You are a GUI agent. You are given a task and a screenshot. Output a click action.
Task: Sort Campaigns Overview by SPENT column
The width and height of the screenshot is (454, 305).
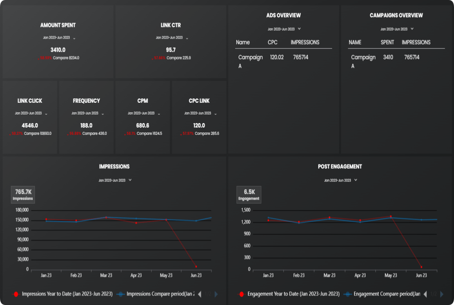[387, 42]
